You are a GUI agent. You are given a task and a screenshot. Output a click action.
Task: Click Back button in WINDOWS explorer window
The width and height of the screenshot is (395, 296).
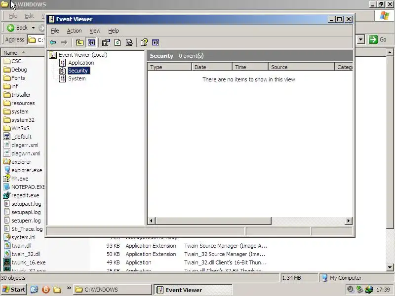17,28
